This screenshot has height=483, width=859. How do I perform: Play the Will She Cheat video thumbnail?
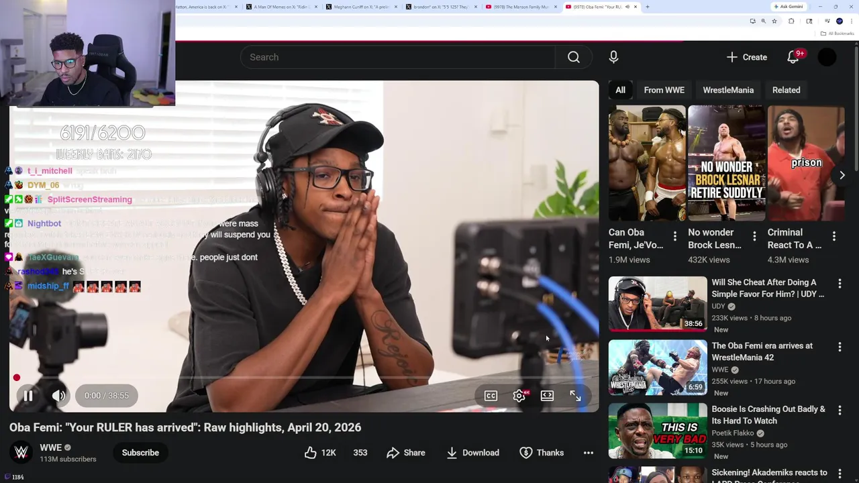click(x=658, y=304)
